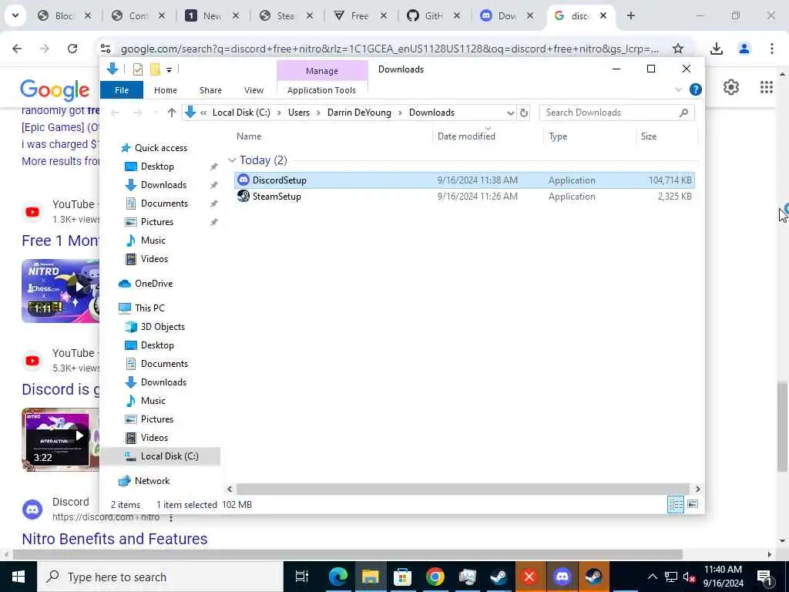Screen dimensions: 789x592
Task: Open Network in navigation pane
Action: pos(152,481)
